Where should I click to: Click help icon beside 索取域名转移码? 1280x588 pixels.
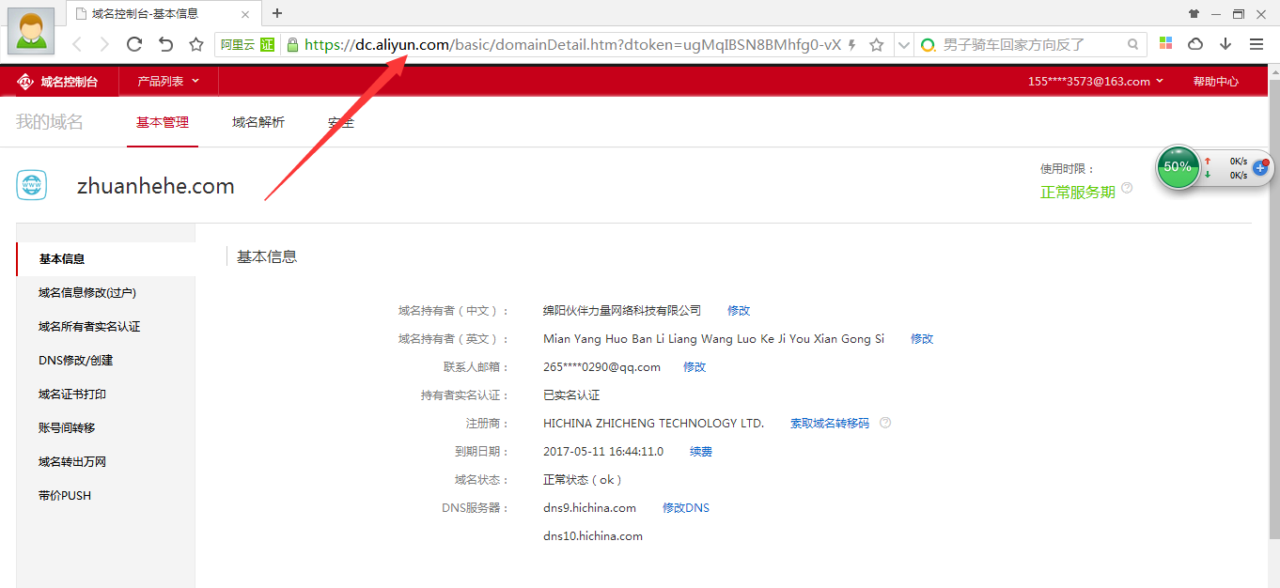885,423
